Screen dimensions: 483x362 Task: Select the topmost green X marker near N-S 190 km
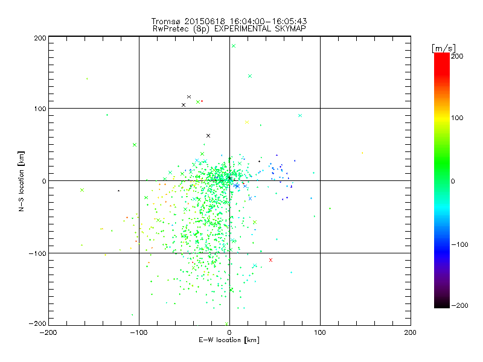coord(234,46)
